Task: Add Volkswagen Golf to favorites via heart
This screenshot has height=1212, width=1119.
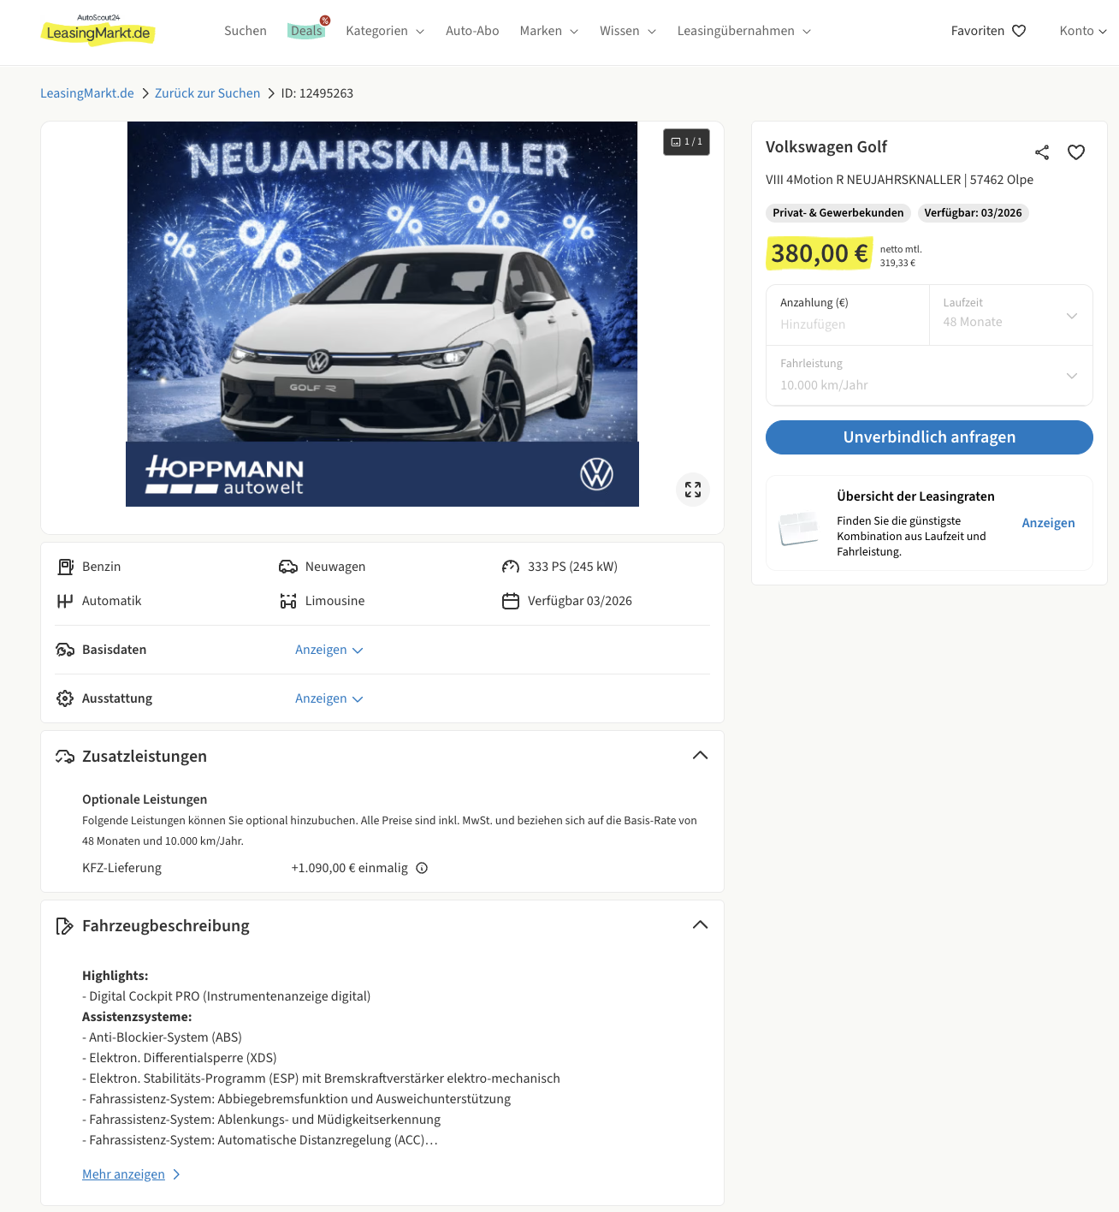Action: click(1076, 152)
